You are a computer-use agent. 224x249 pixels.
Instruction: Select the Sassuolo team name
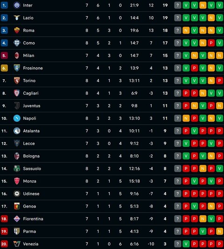tap(32, 169)
